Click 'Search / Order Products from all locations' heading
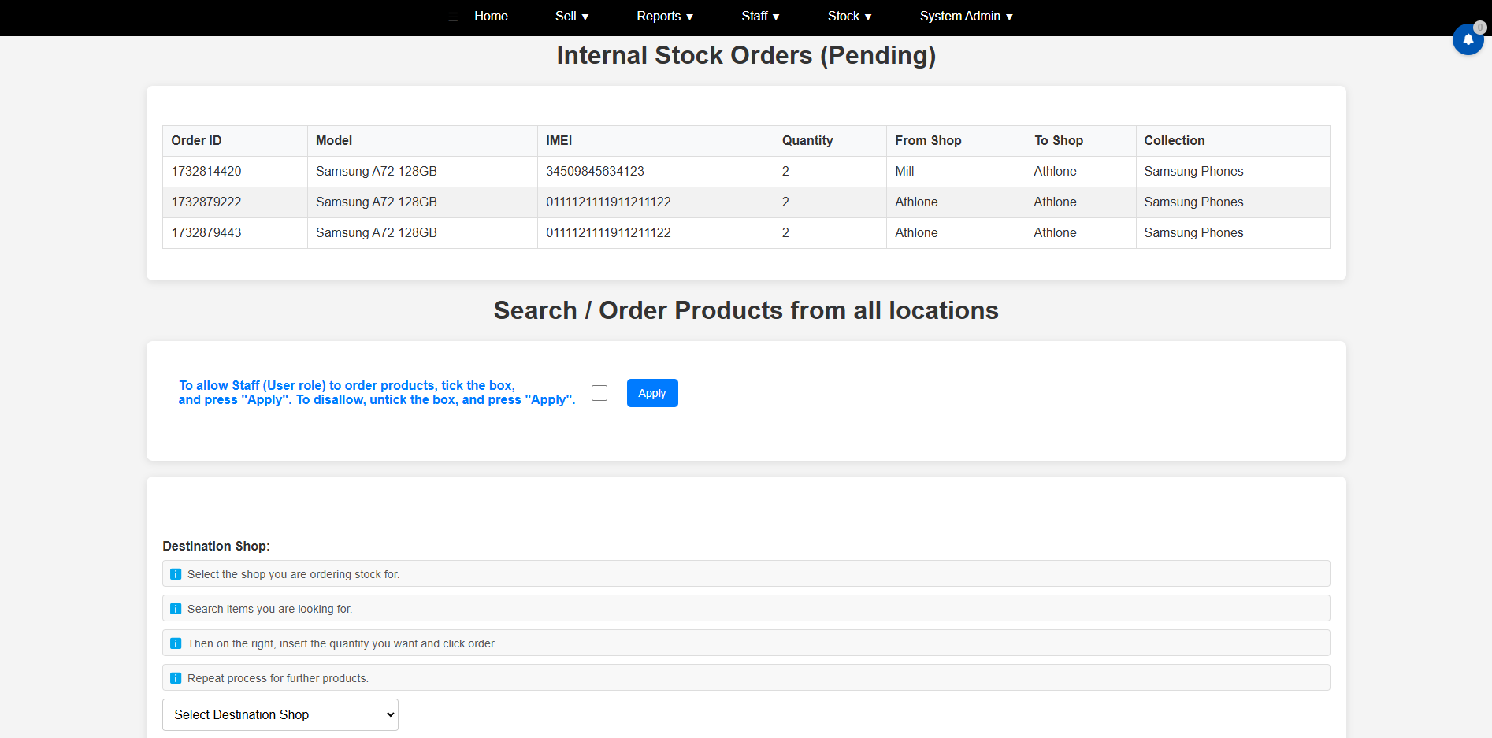 [746, 311]
